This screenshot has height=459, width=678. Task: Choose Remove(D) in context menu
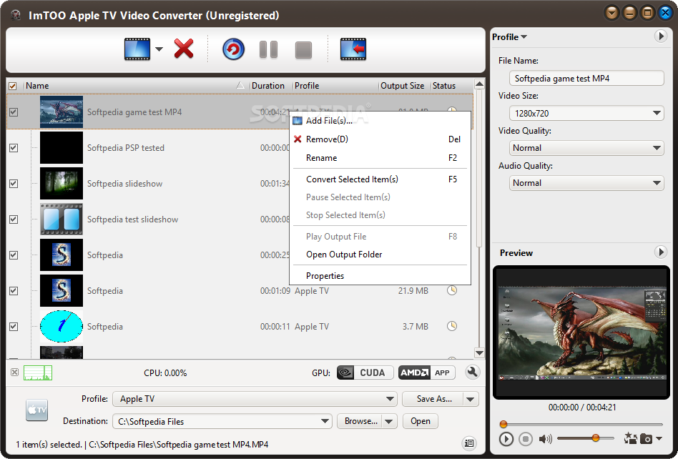(x=380, y=139)
